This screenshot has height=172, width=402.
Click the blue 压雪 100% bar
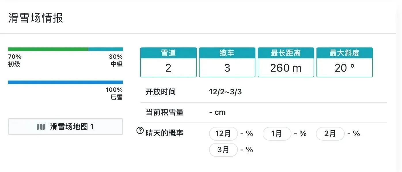65,83
